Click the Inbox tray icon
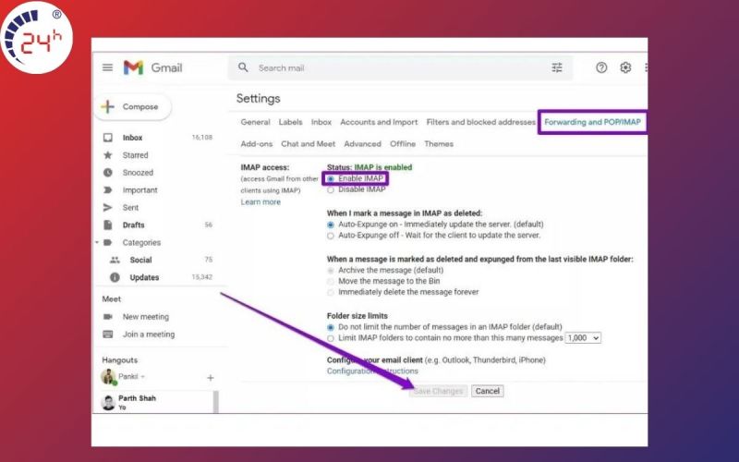 click(x=108, y=137)
